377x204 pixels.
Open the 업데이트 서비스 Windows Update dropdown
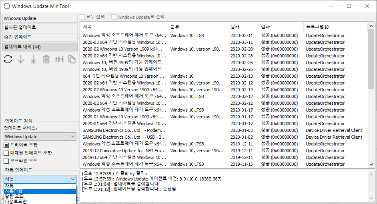40,137
